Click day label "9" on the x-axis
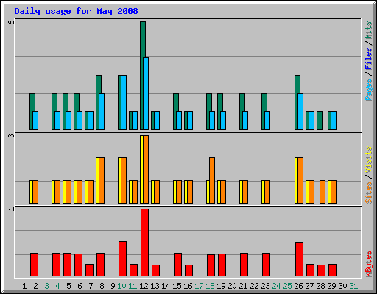Viewport: 377px width, 294px height. [x=113, y=286]
